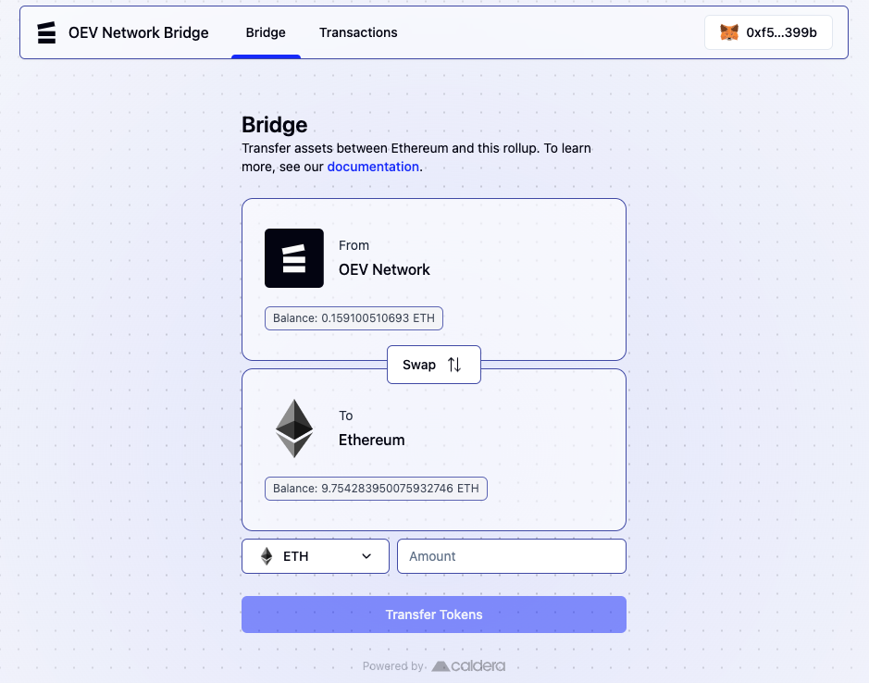Select the Bridge tab
Image resolution: width=869 pixels, height=683 pixels.
point(266,32)
